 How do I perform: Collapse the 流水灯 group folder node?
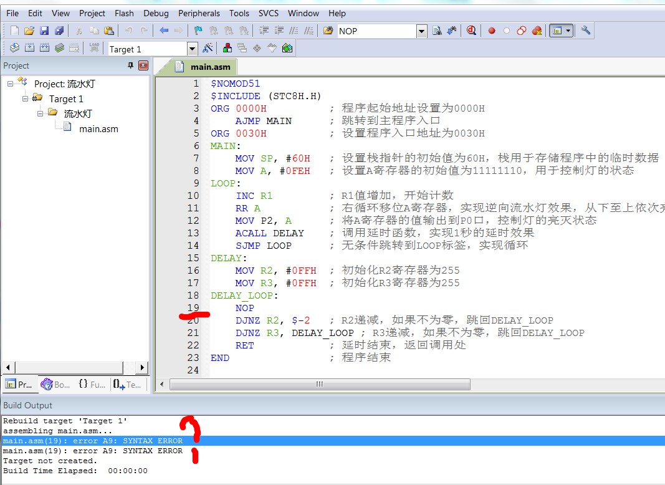coord(40,113)
